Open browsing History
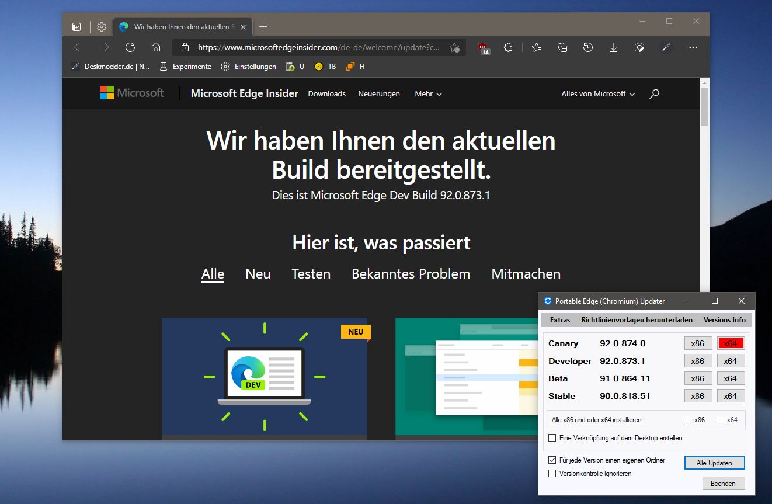This screenshot has width=772, height=504. tap(588, 47)
